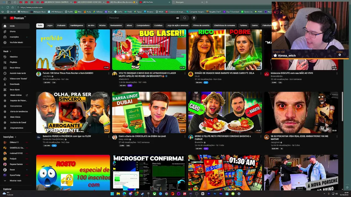
Task: Expand the Você section chevron
Action: [10, 51]
